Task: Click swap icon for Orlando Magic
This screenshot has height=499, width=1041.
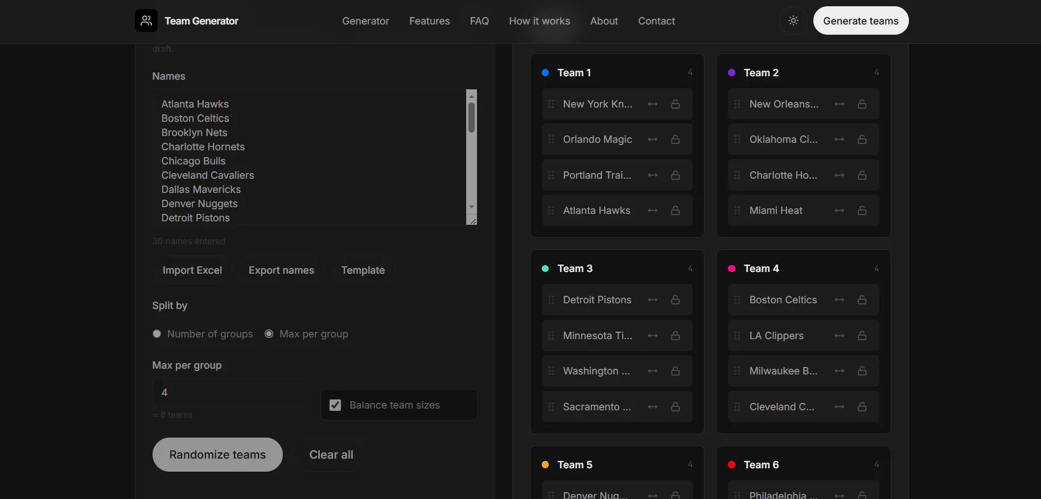Action: pos(653,139)
